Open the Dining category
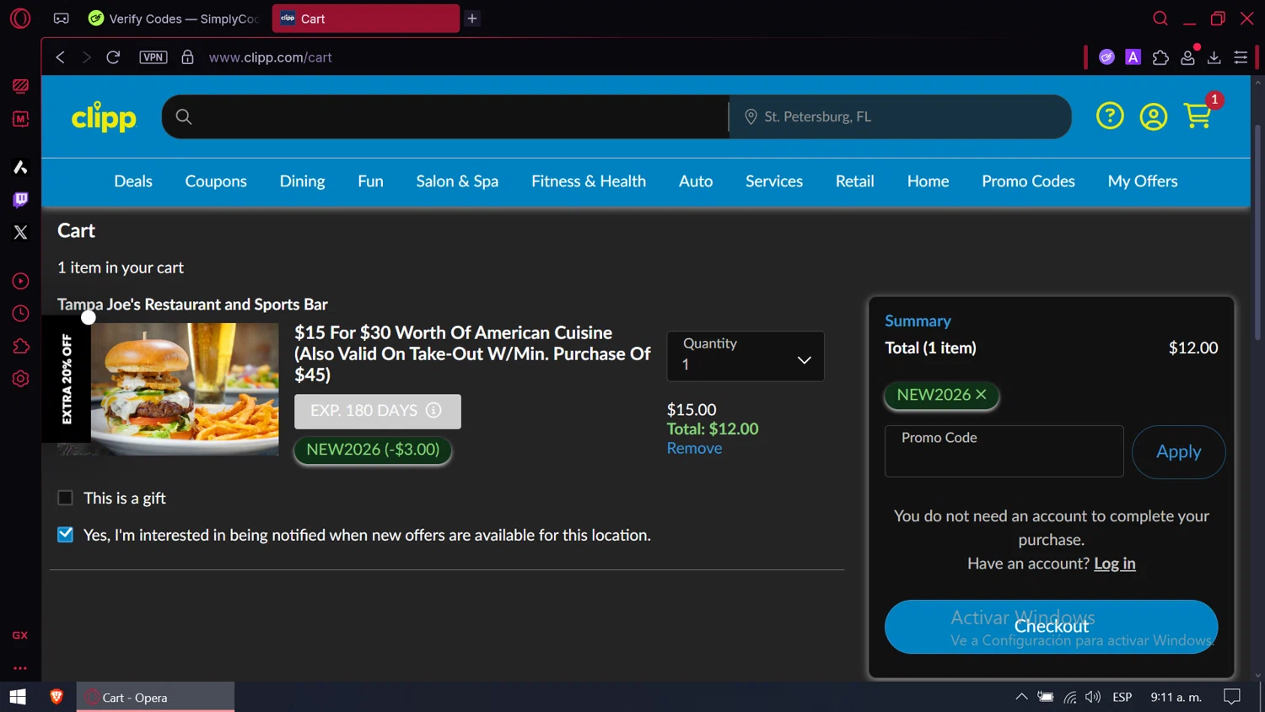Viewport: 1265px width, 712px height. 302,181
